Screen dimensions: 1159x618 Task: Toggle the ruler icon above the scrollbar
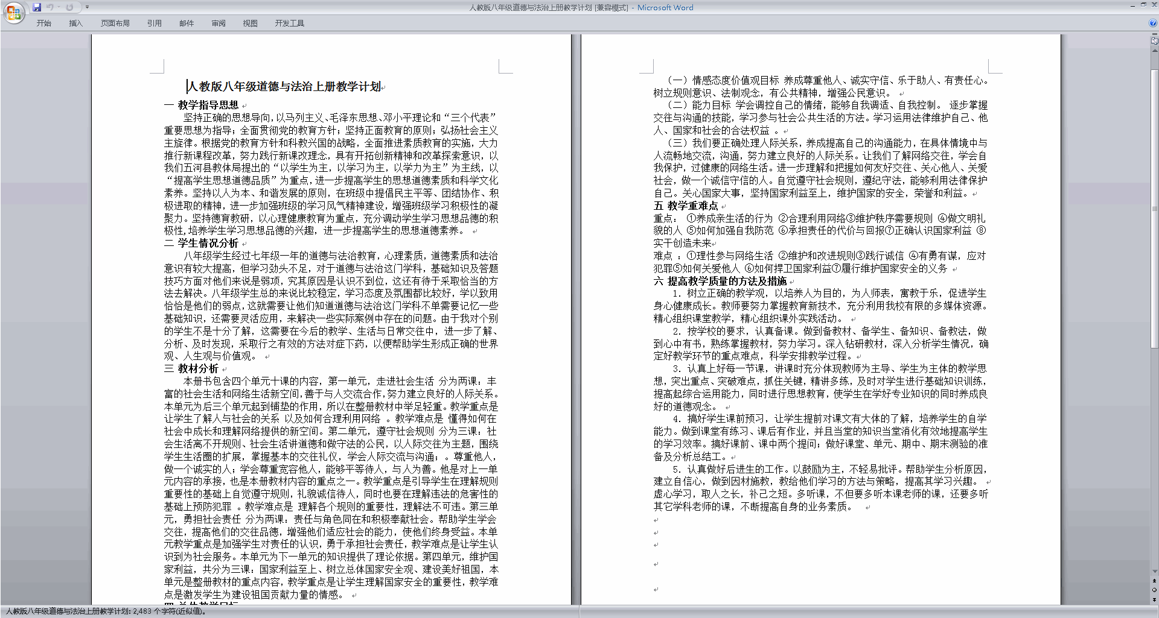pyautogui.click(x=1154, y=42)
